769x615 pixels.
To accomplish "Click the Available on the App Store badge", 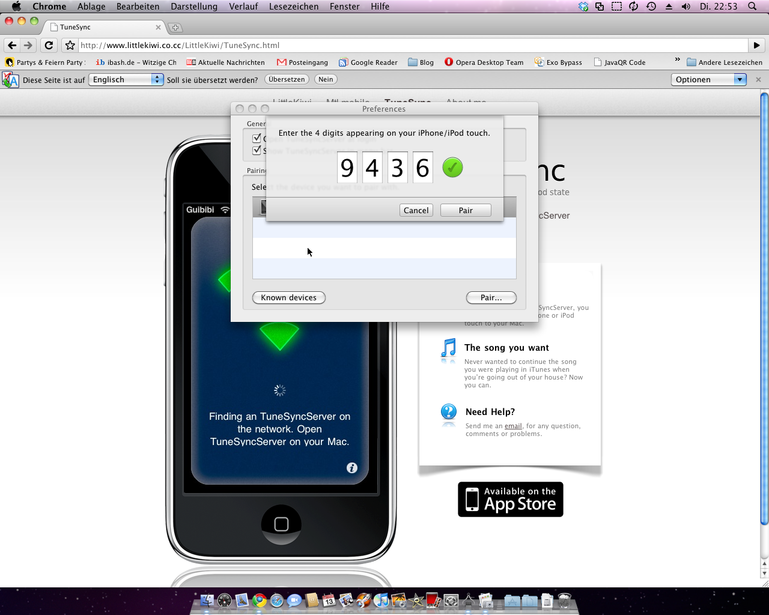I will tap(511, 499).
